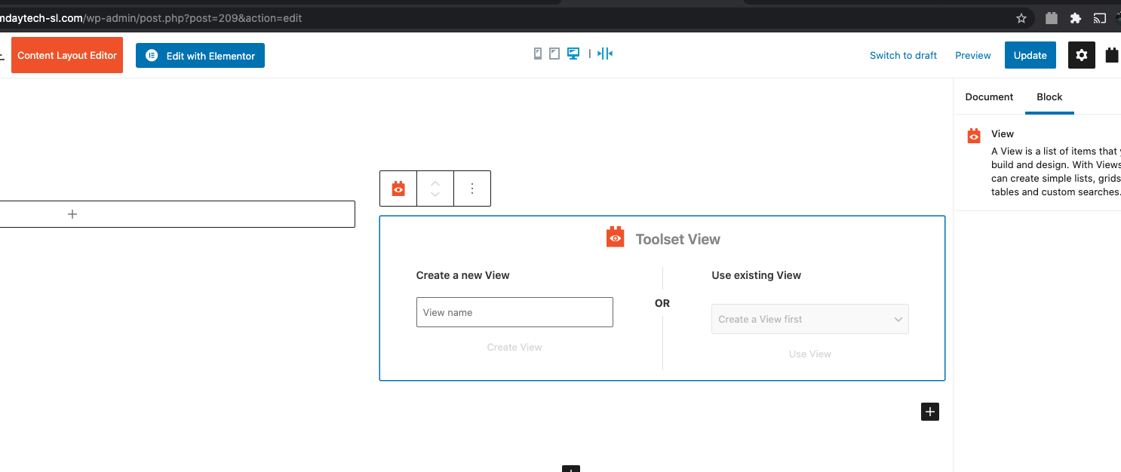Click the Update button

click(1030, 56)
